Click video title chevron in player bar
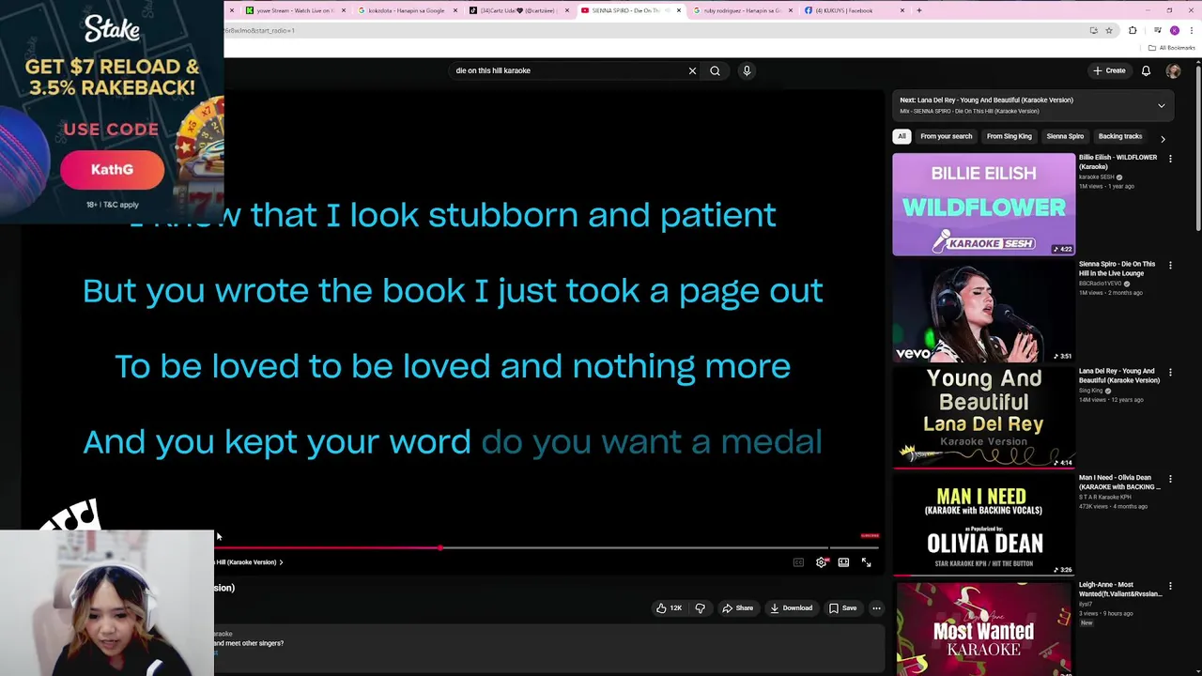 281,562
